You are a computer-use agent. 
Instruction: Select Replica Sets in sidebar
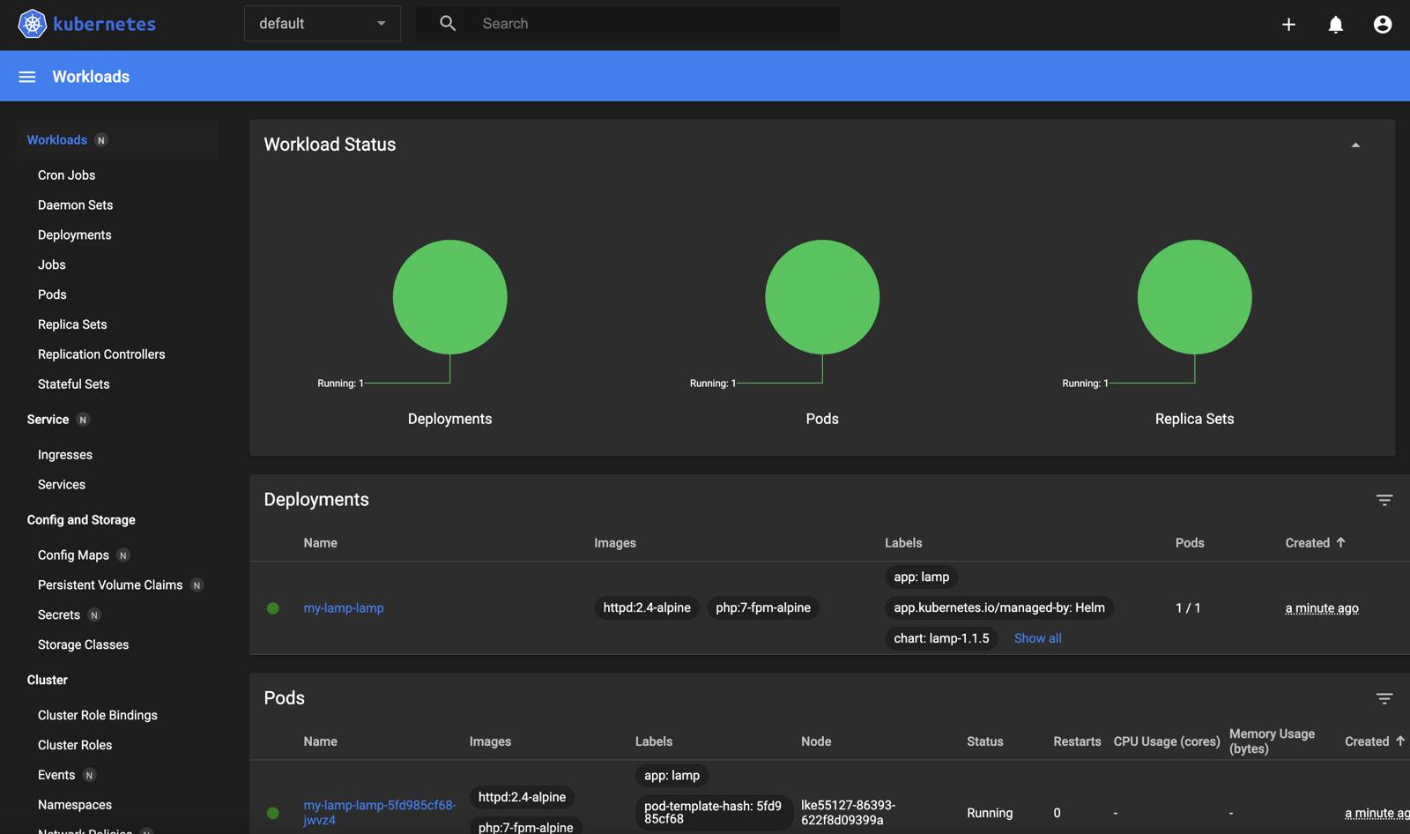click(x=72, y=324)
